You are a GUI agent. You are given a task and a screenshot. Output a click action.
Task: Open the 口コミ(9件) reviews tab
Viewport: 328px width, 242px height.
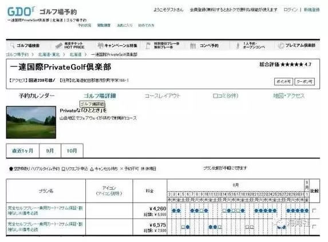(226, 96)
